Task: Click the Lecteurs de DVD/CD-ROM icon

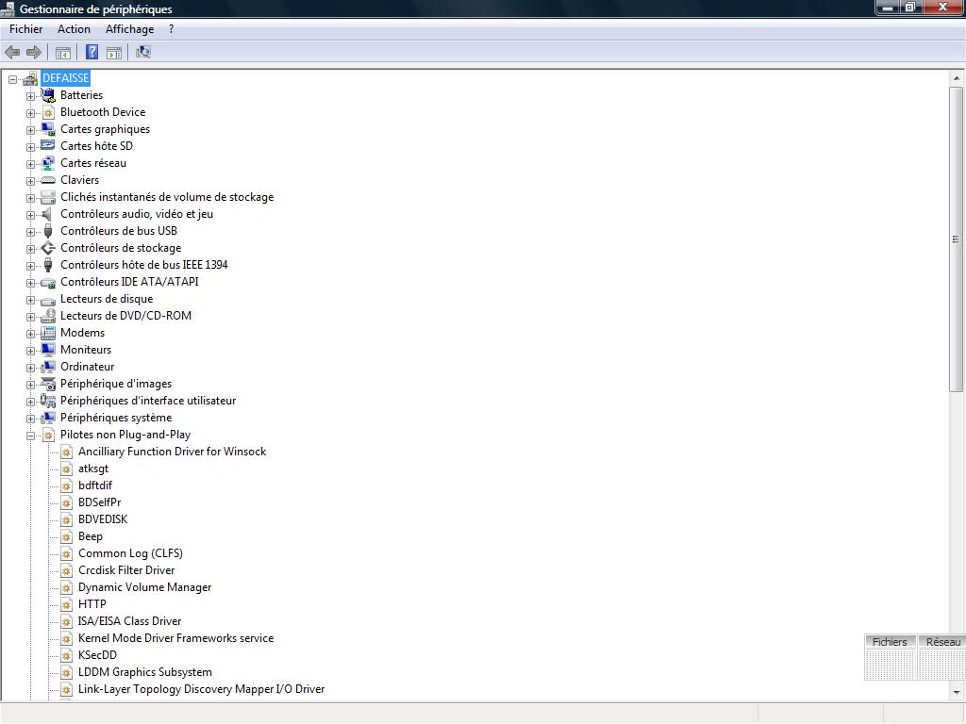Action: pyautogui.click(x=48, y=316)
